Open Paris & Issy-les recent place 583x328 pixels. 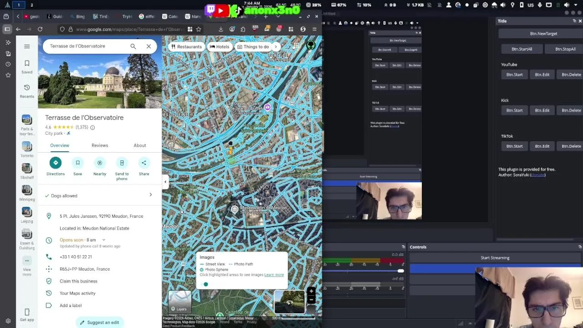click(26, 125)
